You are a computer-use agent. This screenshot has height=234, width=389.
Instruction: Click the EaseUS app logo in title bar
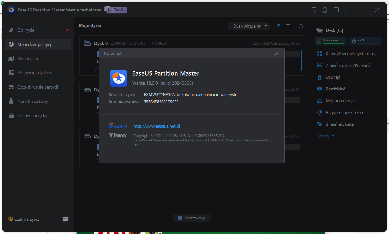click(x=11, y=10)
